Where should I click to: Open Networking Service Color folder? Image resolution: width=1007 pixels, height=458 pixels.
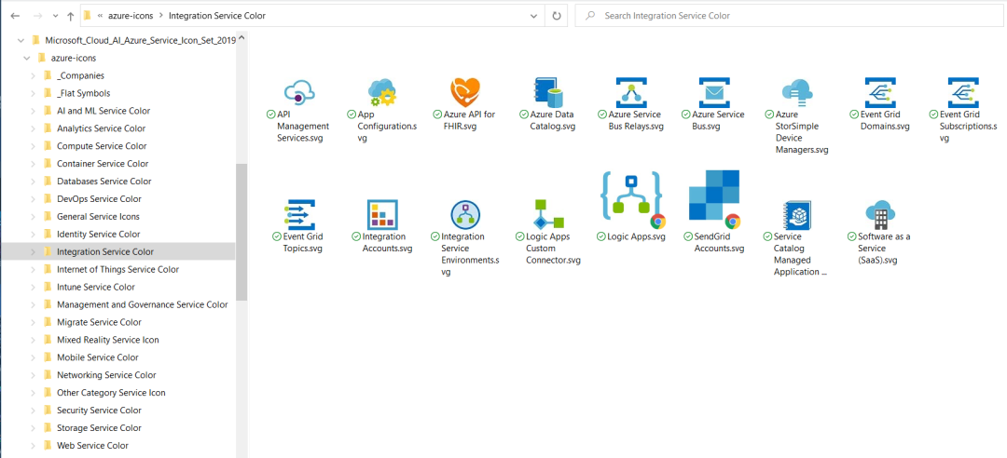point(106,375)
